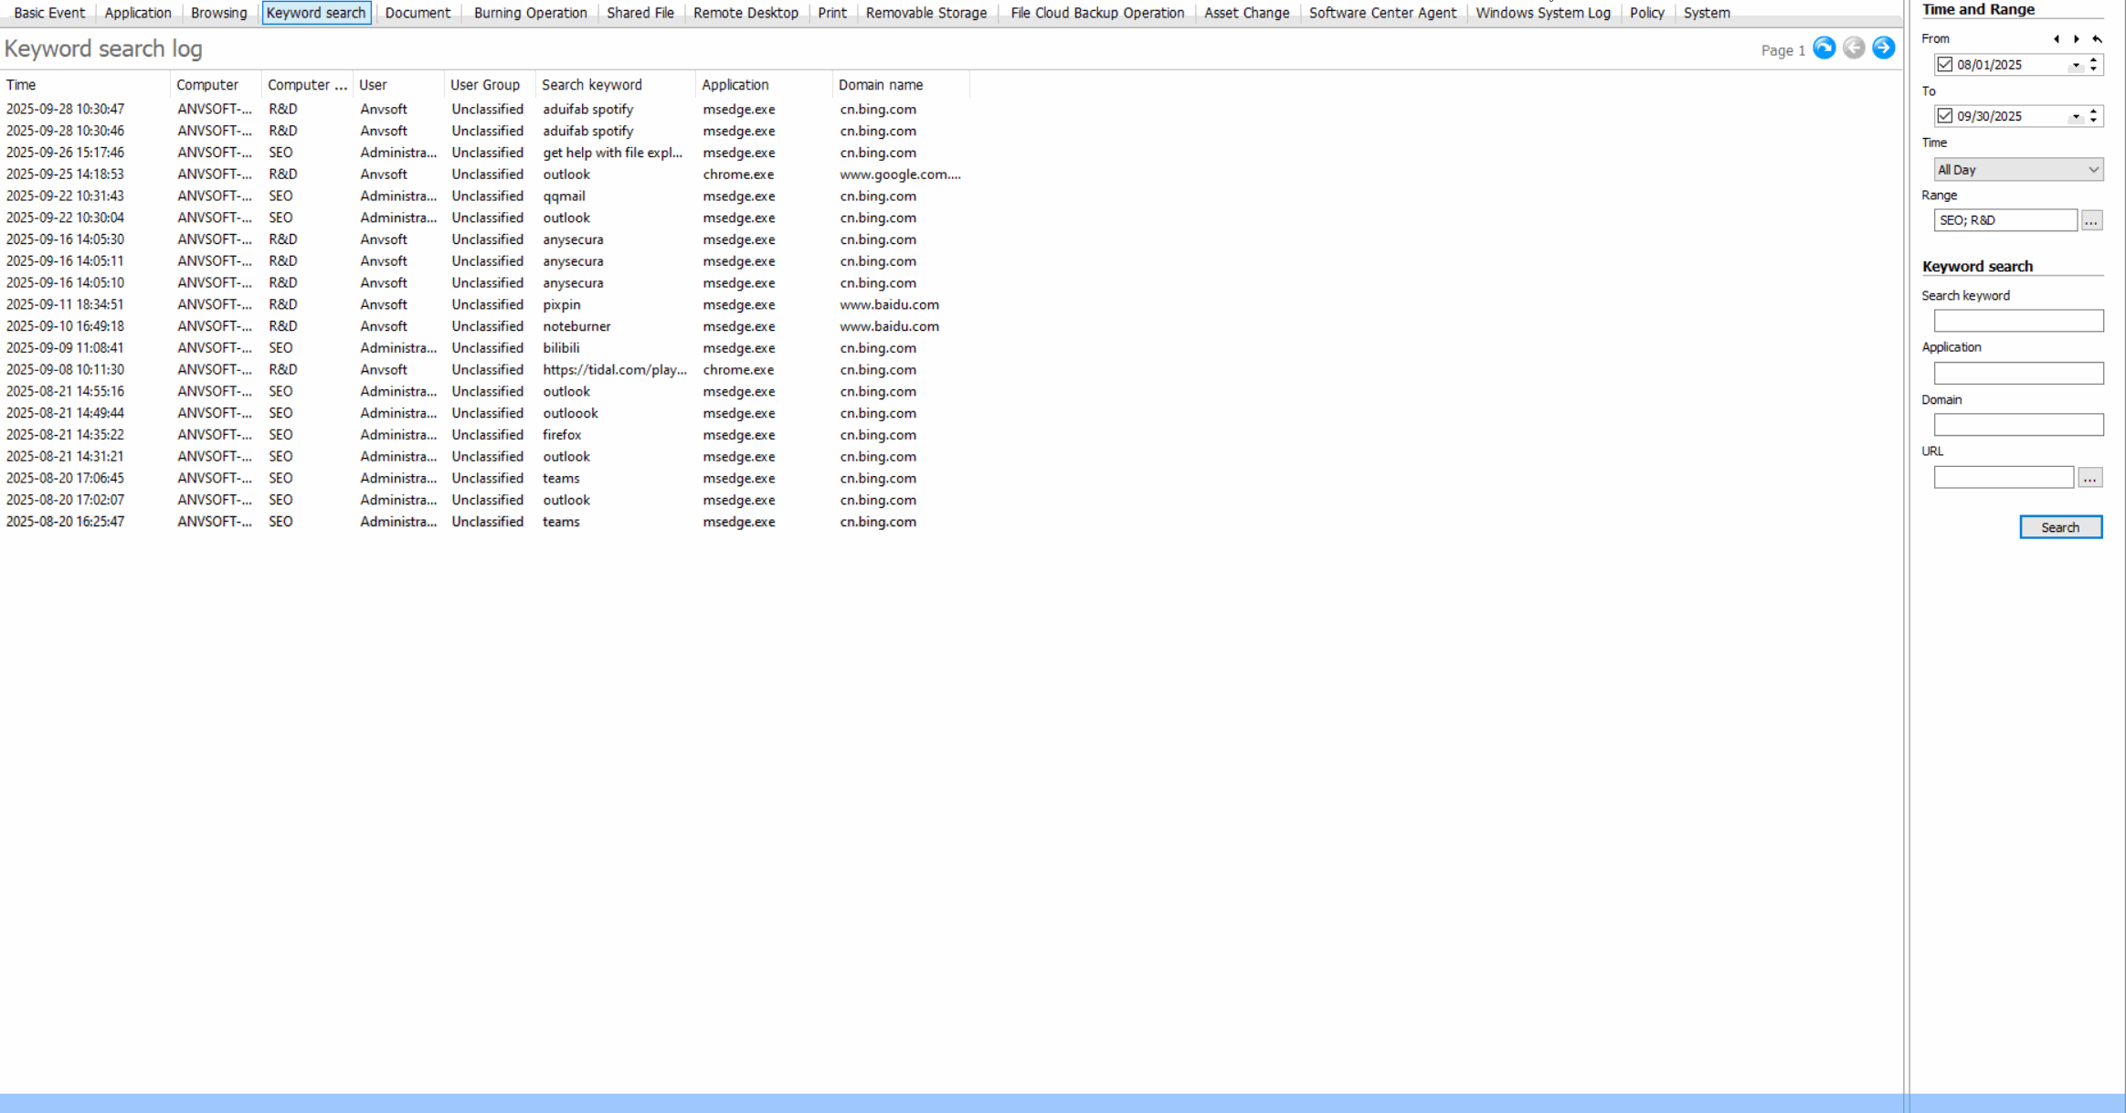
Task: Switch to the Browsing tab
Action: pos(218,13)
